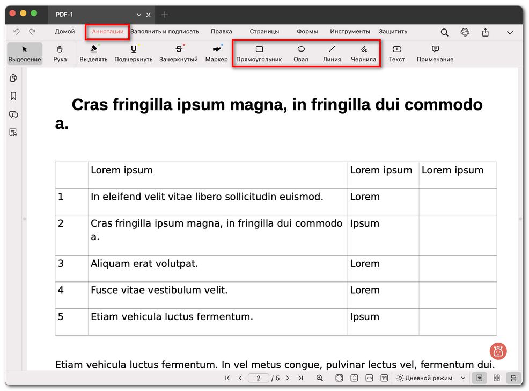The width and height of the screenshot is (529, 391).
Task: Switch to two-page view layout
Action: (x=497, y=378)
